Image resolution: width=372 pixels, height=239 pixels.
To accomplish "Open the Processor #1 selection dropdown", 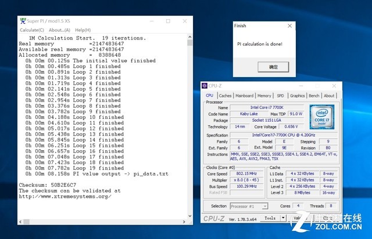I will (249, 207).
